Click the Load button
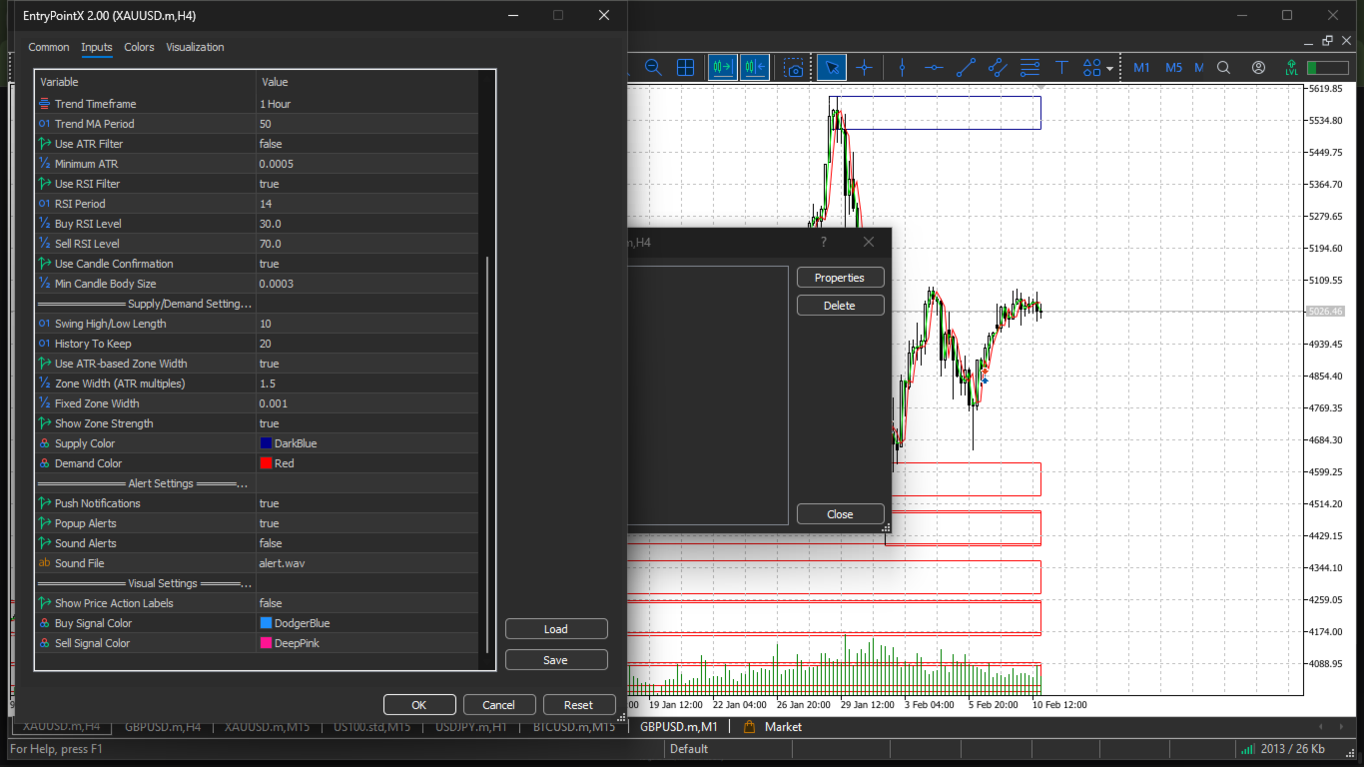This screenshot has width=1364, height=767. (556, 629)
